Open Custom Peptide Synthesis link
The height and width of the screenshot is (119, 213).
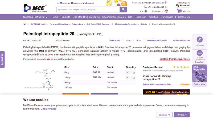pyautogui.click(x=175, y=59)
